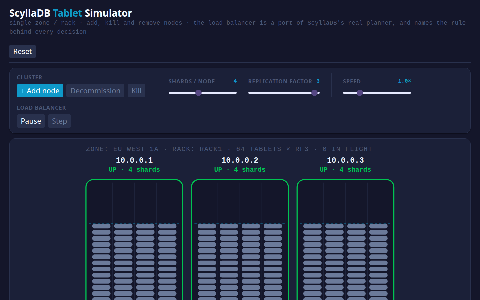Image resolution: width=480 pixels, height=300 pixels.
Task: Click the Replication Factor slider handle
Action: [314, 93]
